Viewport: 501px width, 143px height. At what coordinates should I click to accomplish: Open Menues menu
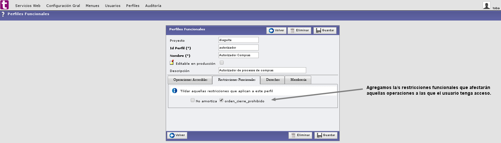(92, 6)
